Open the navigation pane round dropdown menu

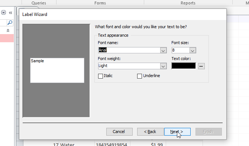[x=3, y=13]
